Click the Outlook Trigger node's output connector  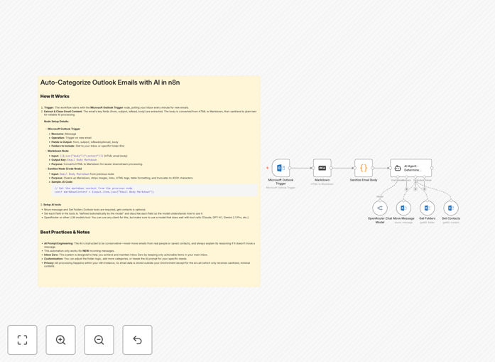coord(290,168)
